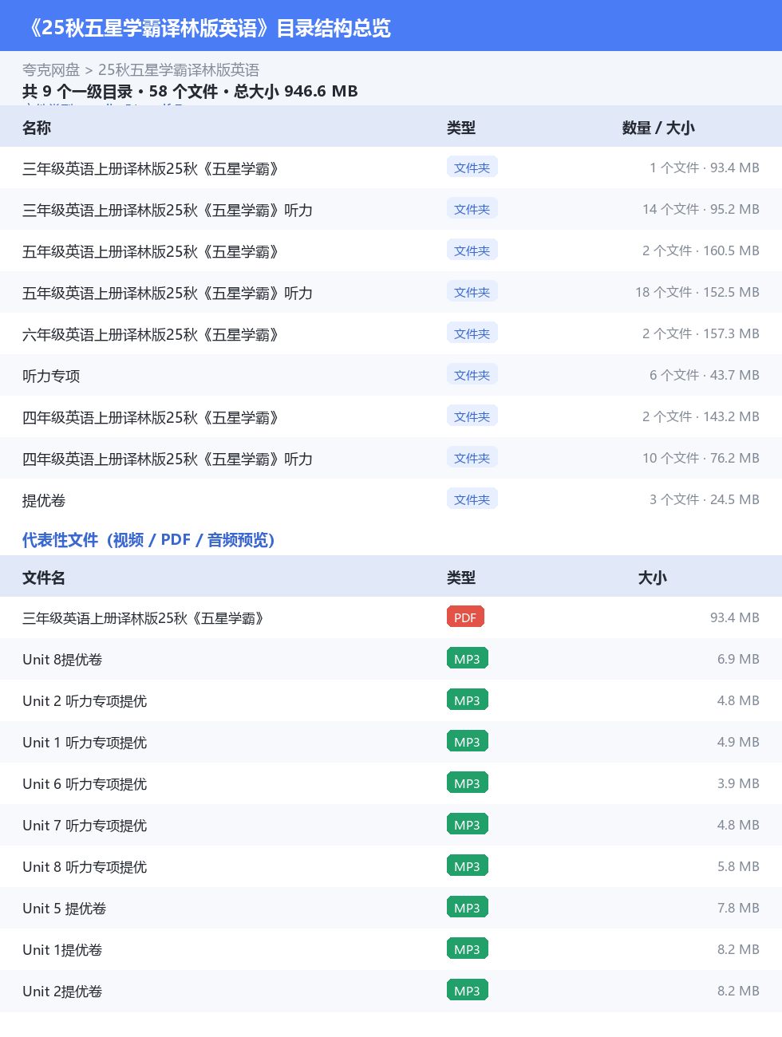Select the 10 个文件 · 76.2 MB cell
The image size is (782, 1037).
pyautogui.click(x=701, y=458)
